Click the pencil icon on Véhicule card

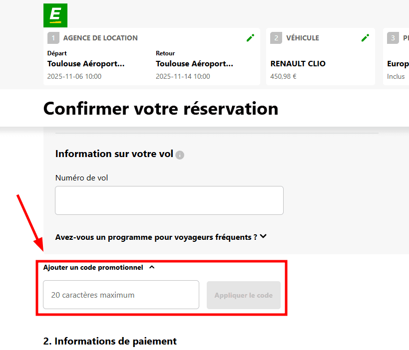point(365,38)
